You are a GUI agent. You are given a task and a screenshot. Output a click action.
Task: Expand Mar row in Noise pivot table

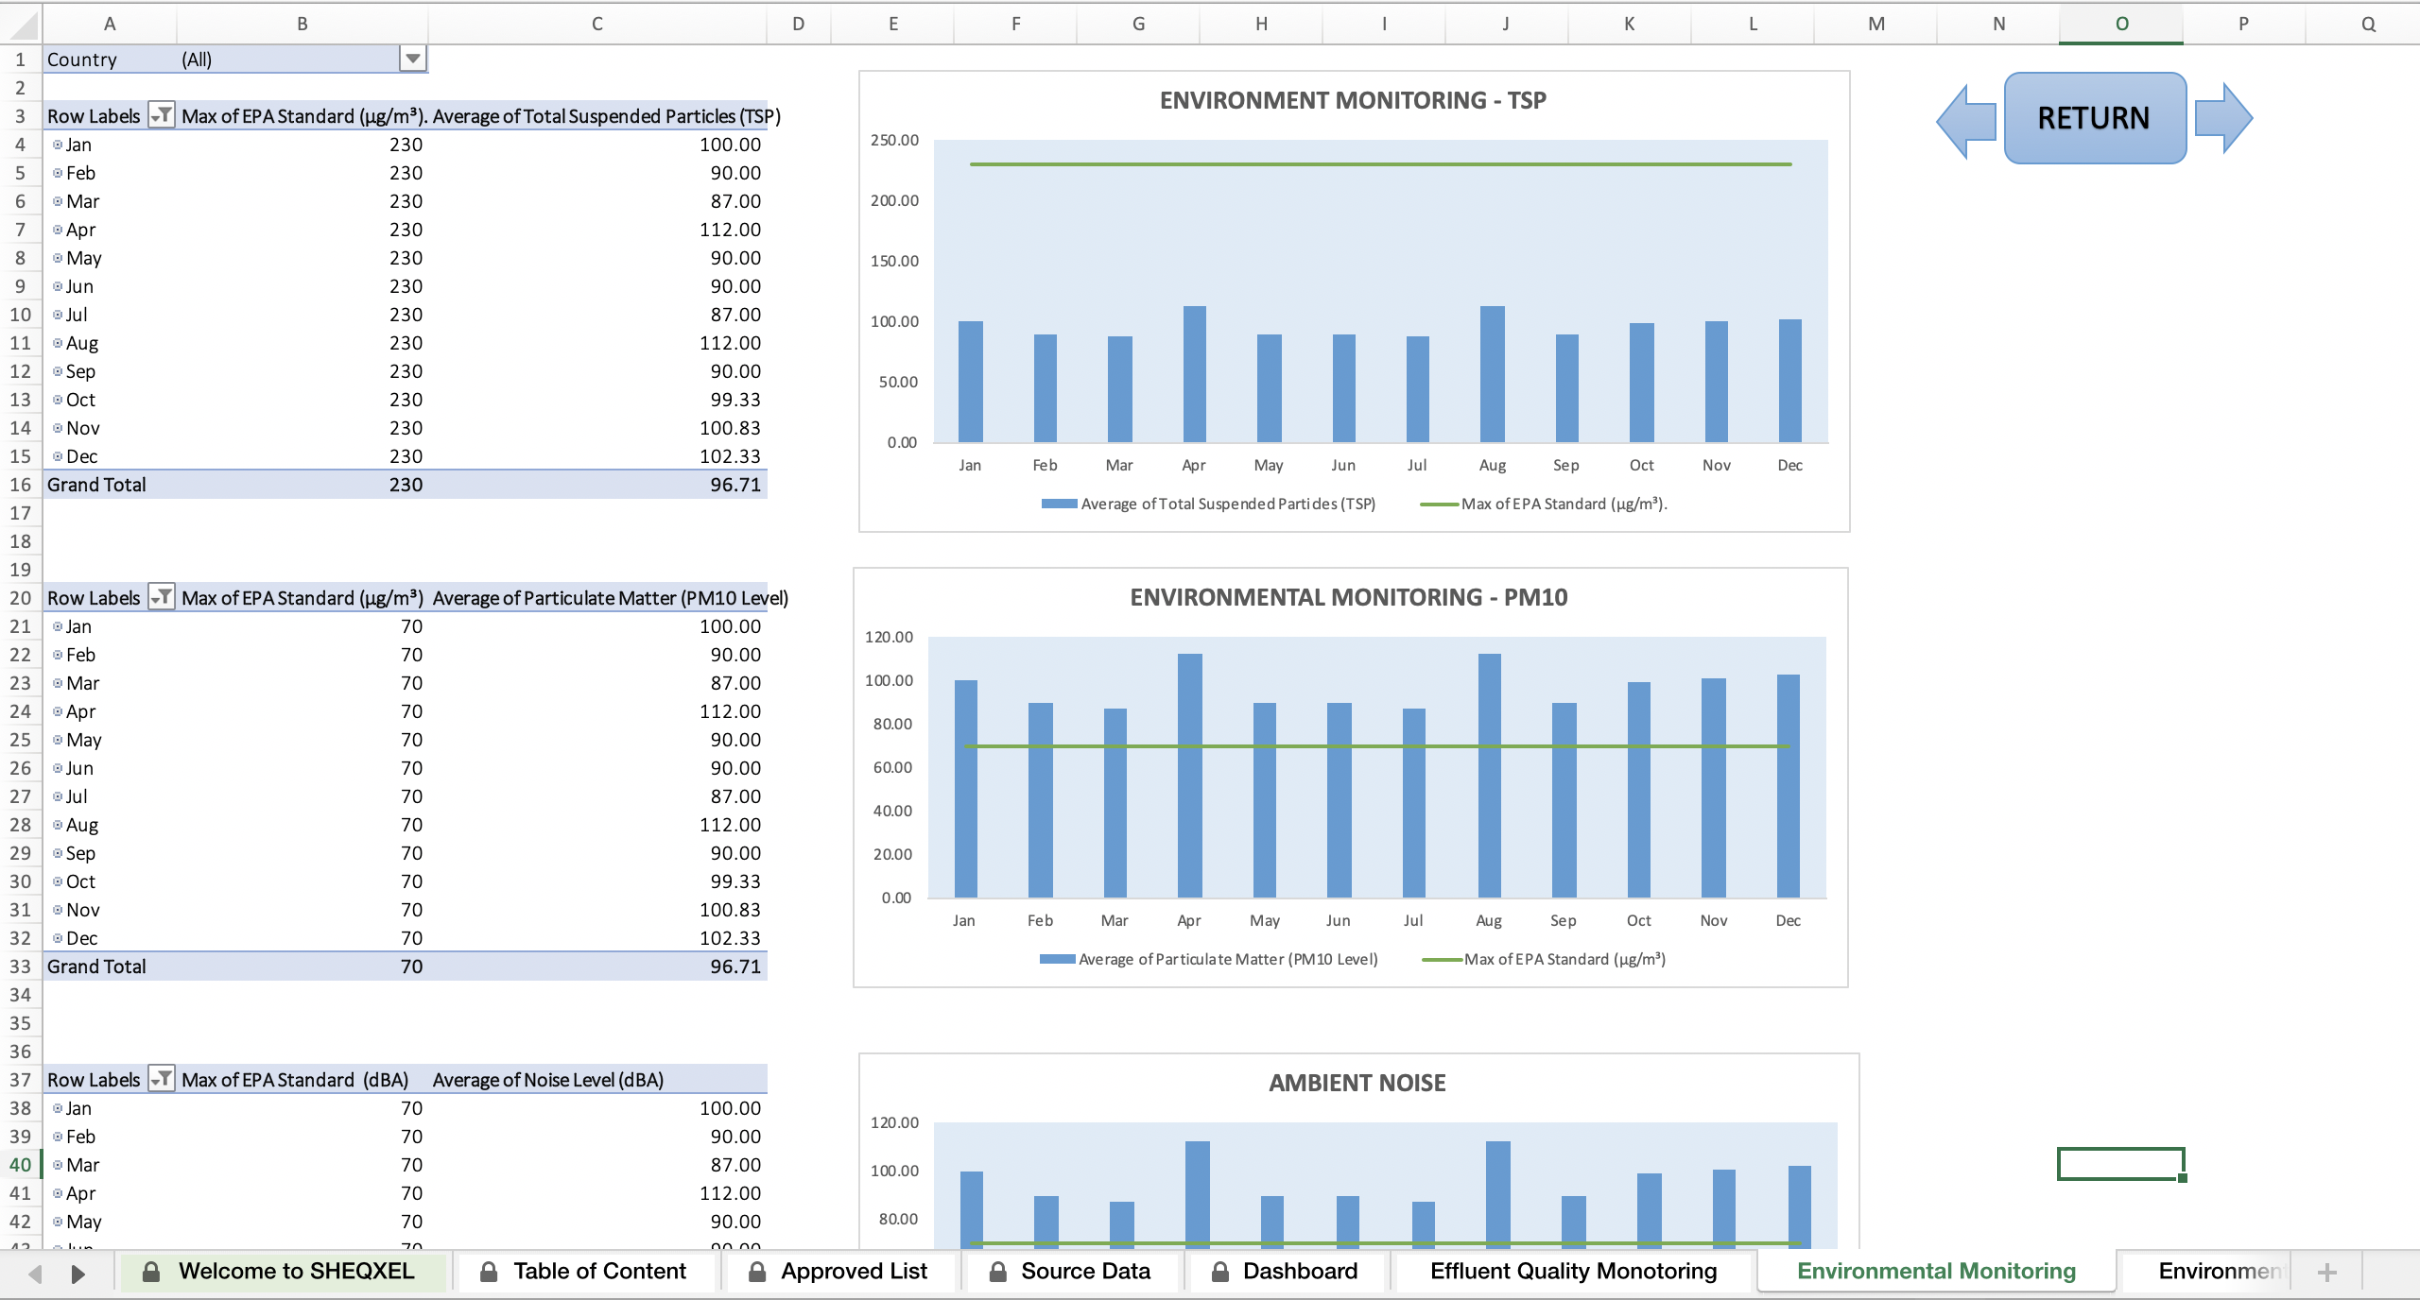[x=58, y=1165]
